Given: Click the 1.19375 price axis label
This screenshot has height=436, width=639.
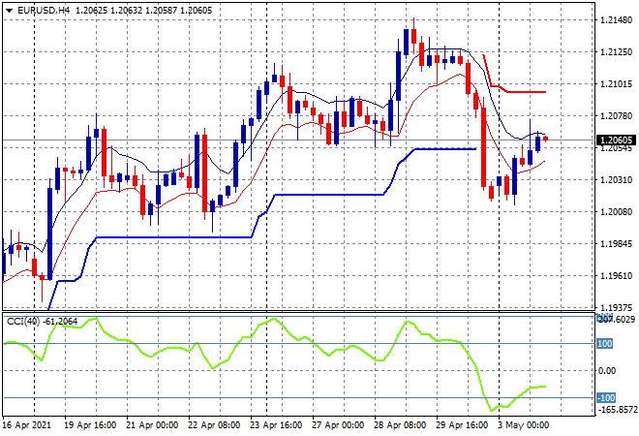Looking at the screenshot, I should [616, 307].
